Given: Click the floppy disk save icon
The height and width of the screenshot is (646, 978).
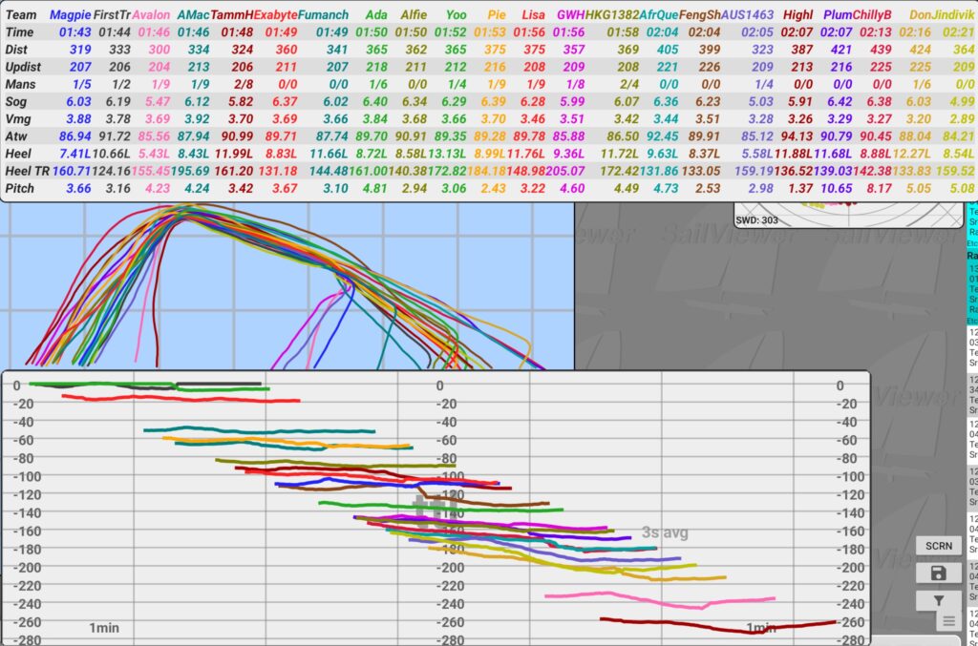Looking at the screenshot, I should click(938, 573).
